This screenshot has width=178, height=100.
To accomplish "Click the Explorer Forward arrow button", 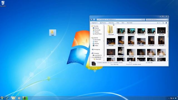I will [94, 20].
